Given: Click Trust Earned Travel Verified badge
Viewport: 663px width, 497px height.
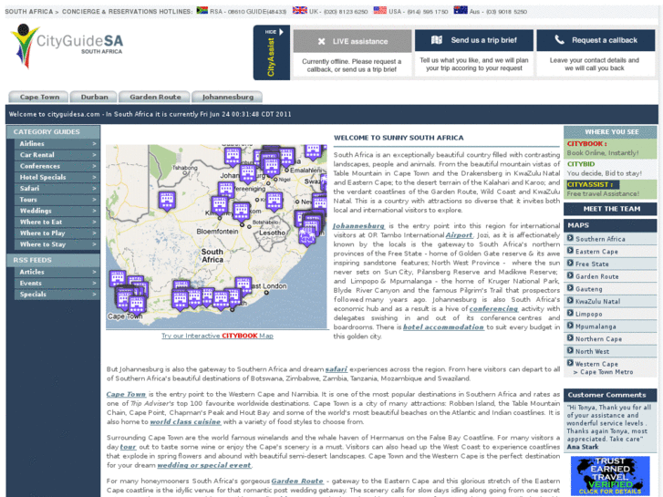Looking at the screenshot, I should pyautogui.click(x=610, y=475).
